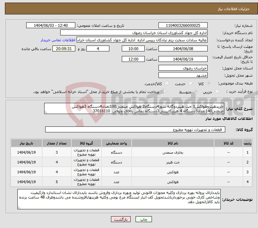Click the ردیف column header
The height and width of the screenshot is (228, 258).
coord(247,143)
